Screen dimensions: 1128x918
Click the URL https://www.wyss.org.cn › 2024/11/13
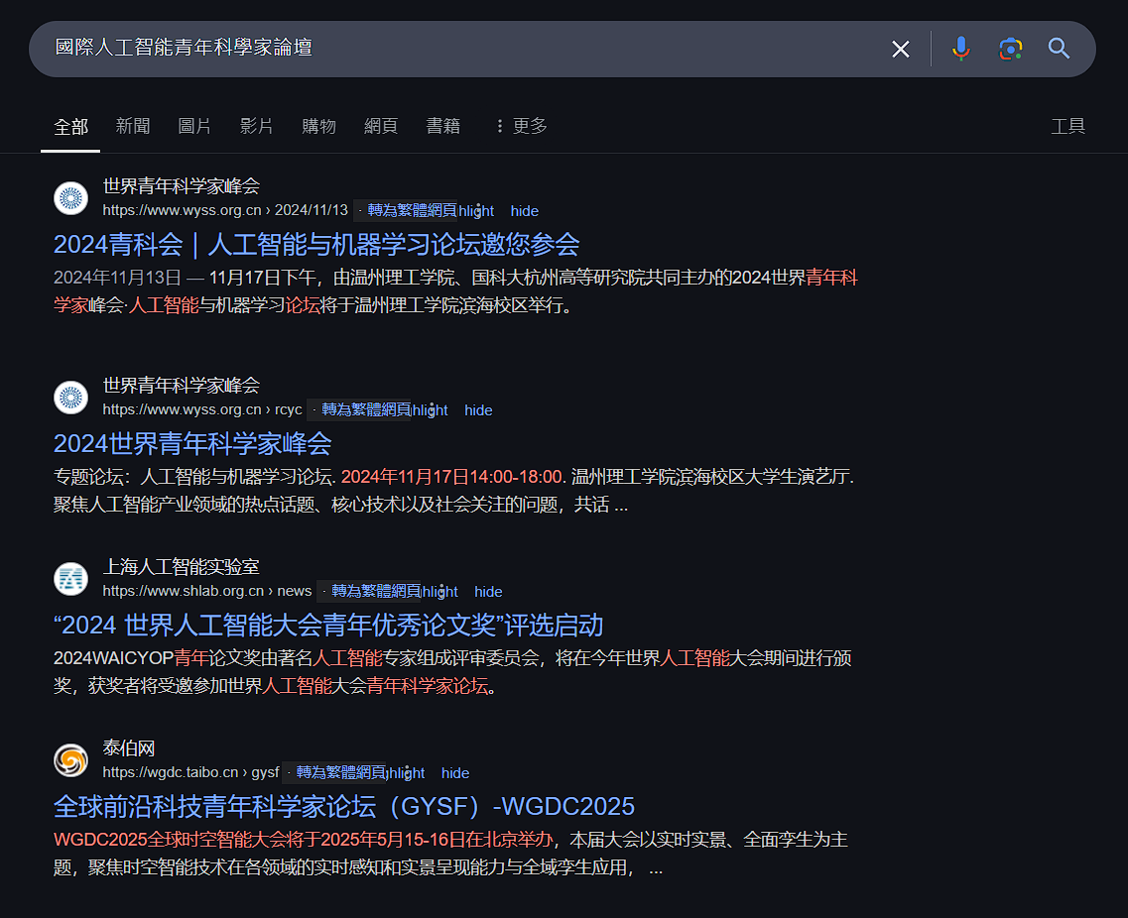224,210
